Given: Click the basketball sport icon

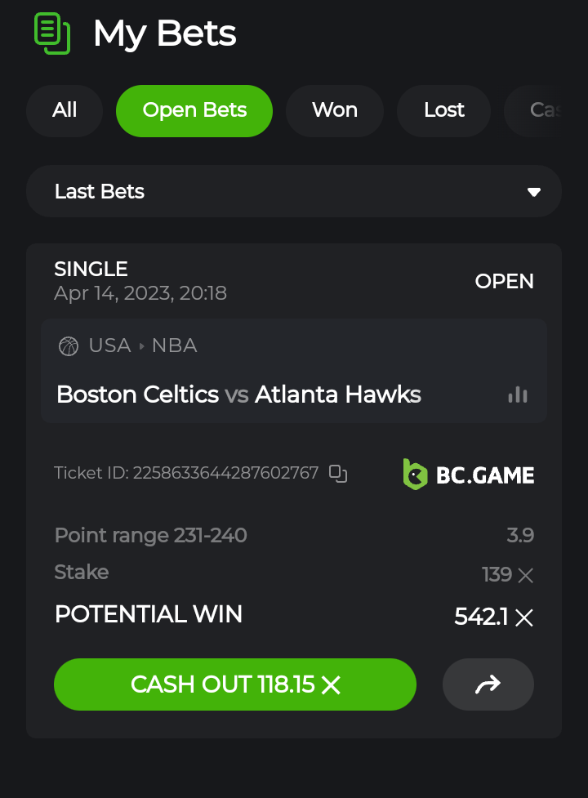Looking at the screenshot, I should tap(69, 346).
